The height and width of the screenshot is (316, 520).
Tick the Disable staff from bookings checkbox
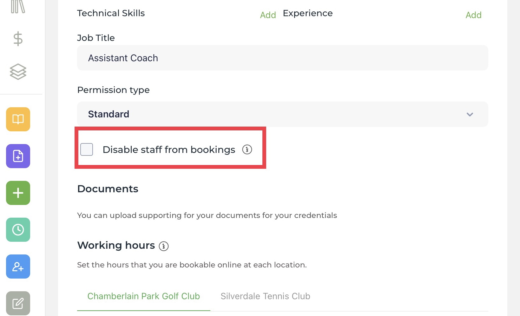(87, 149)
